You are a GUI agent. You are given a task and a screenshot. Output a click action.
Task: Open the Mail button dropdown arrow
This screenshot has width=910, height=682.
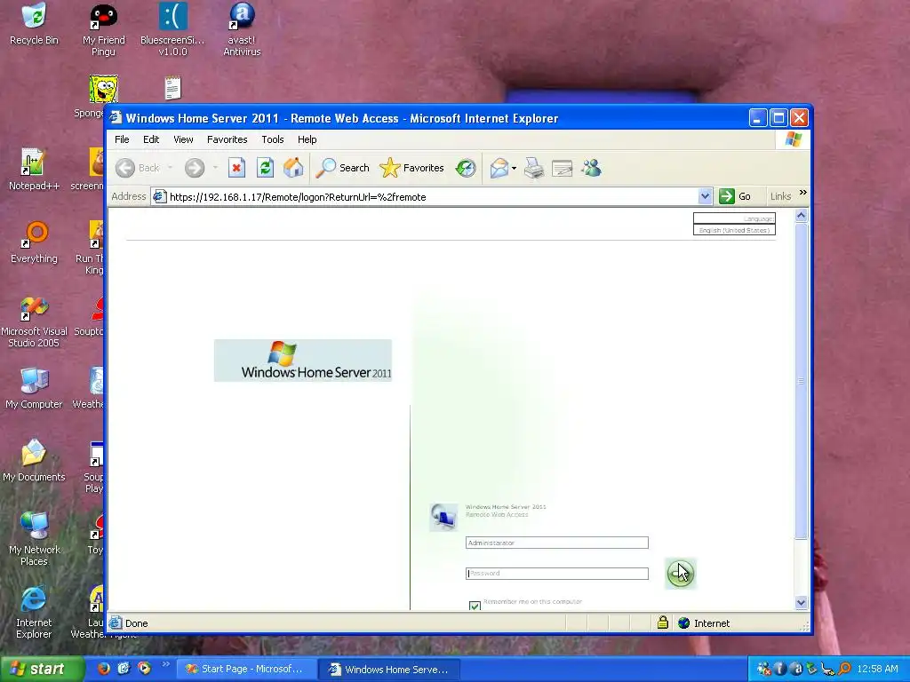click(x=514, y=169)
